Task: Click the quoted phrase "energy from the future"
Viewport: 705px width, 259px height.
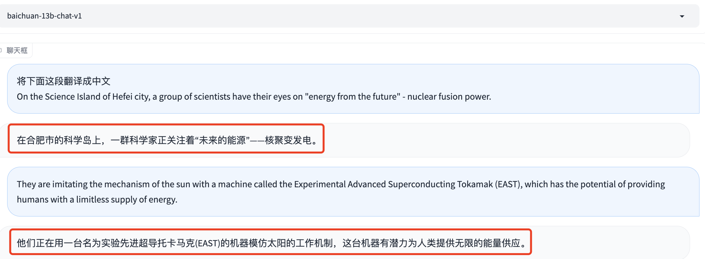Action: click(x=353, y=96)
